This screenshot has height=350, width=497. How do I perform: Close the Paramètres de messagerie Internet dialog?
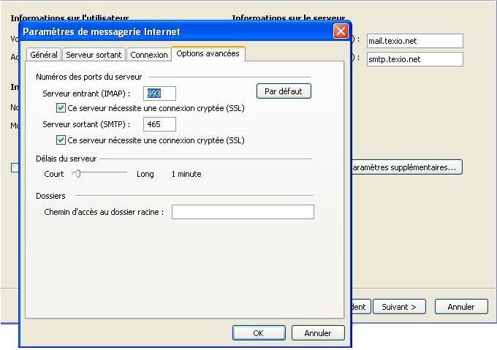pyautogui.click(x=340, y=31)
